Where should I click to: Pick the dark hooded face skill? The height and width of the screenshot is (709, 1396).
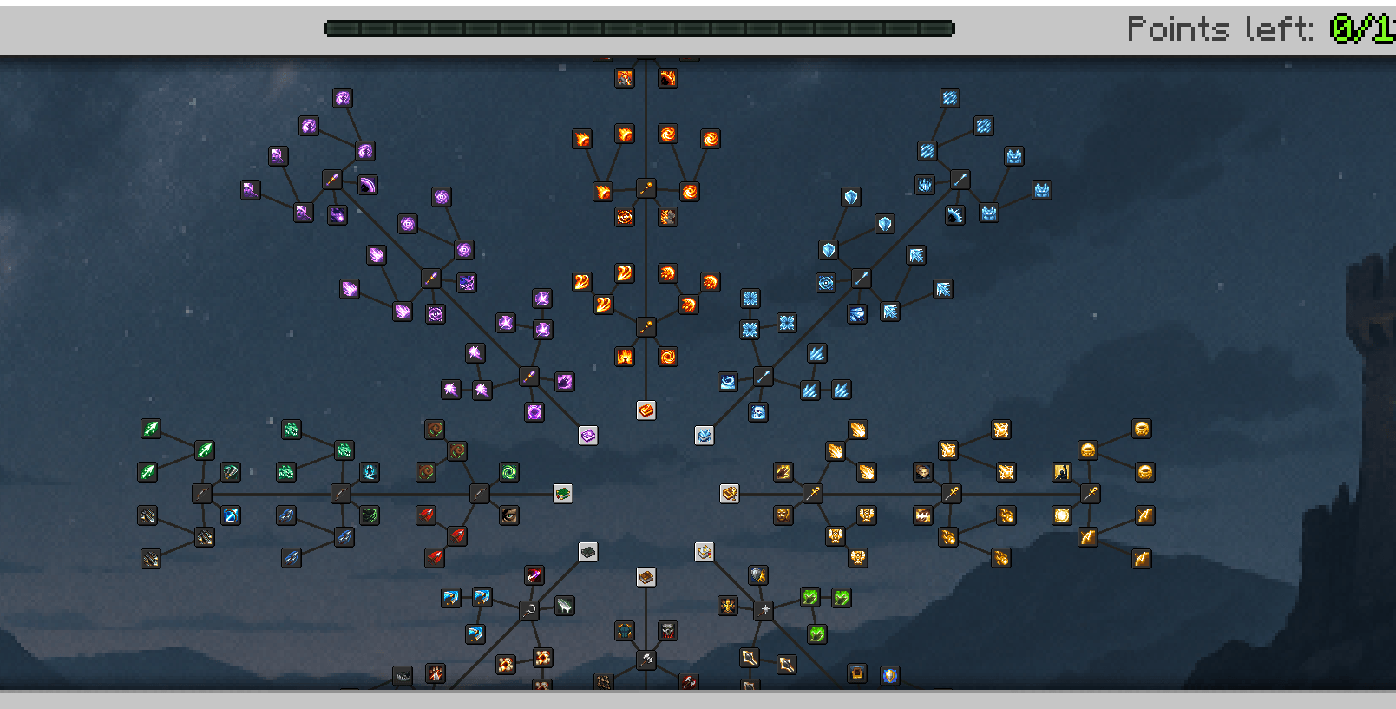(x=923, y=472)
